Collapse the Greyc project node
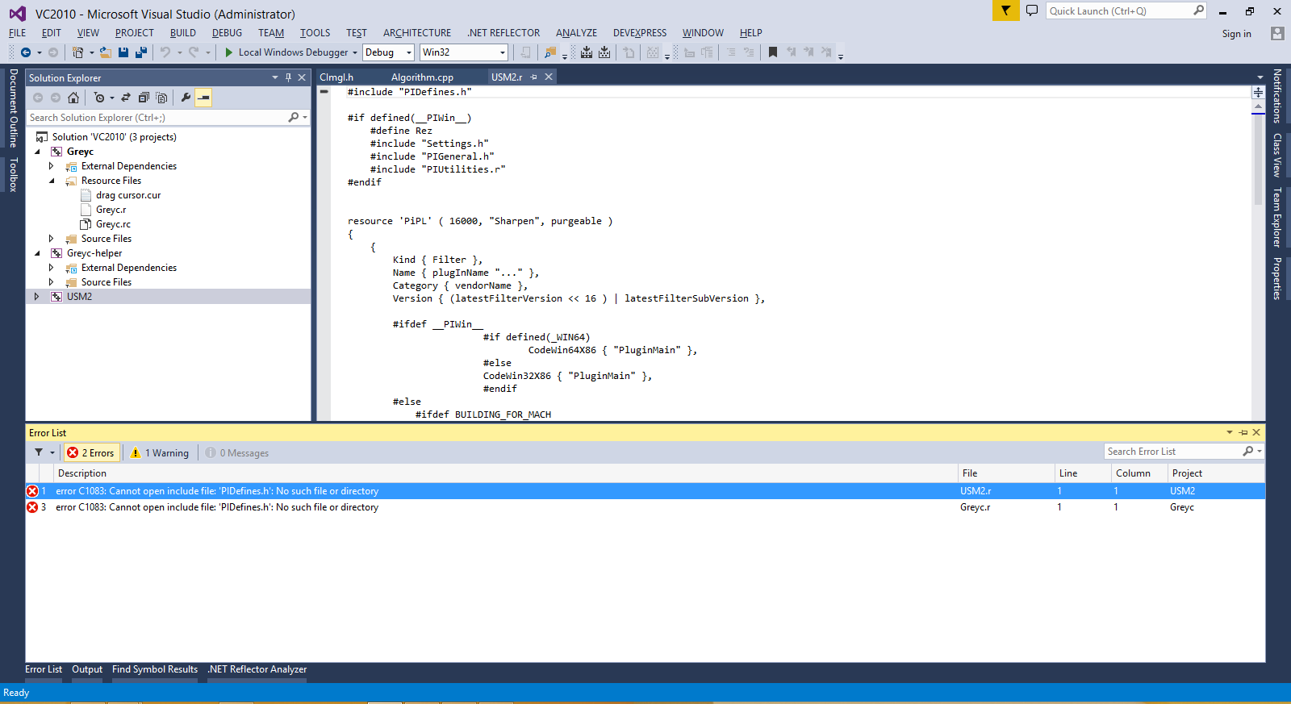This screenshot has width=1291, height=704. click(37, 152)
